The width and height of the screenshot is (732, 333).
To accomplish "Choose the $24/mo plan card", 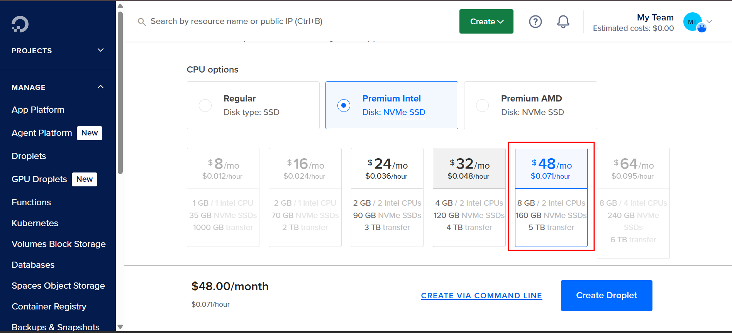I will click(387, 197).
